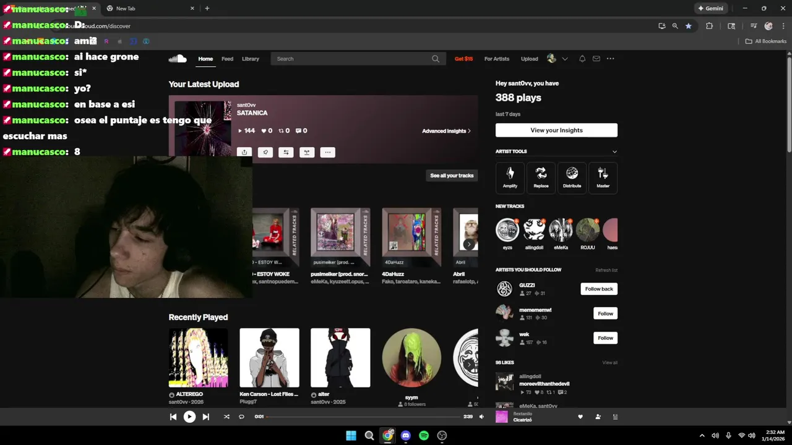This screenshot has width=792, height=445.
Task: Open Discord from the taskbar
Action: 405,436
